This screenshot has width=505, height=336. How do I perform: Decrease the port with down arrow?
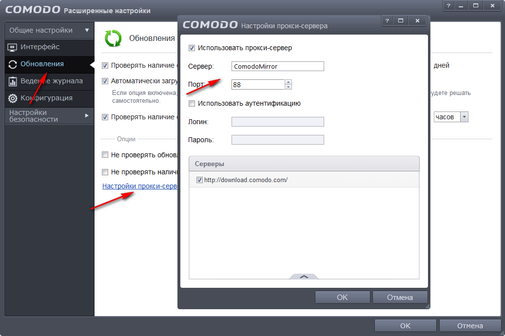[x=288, y=87]
